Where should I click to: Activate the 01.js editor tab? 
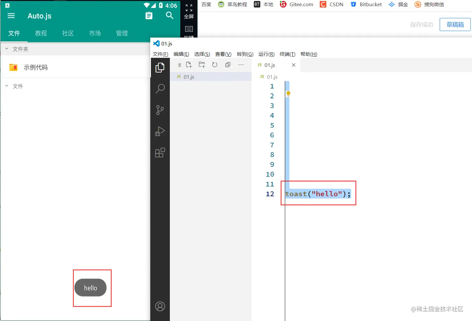coord(276,65)
